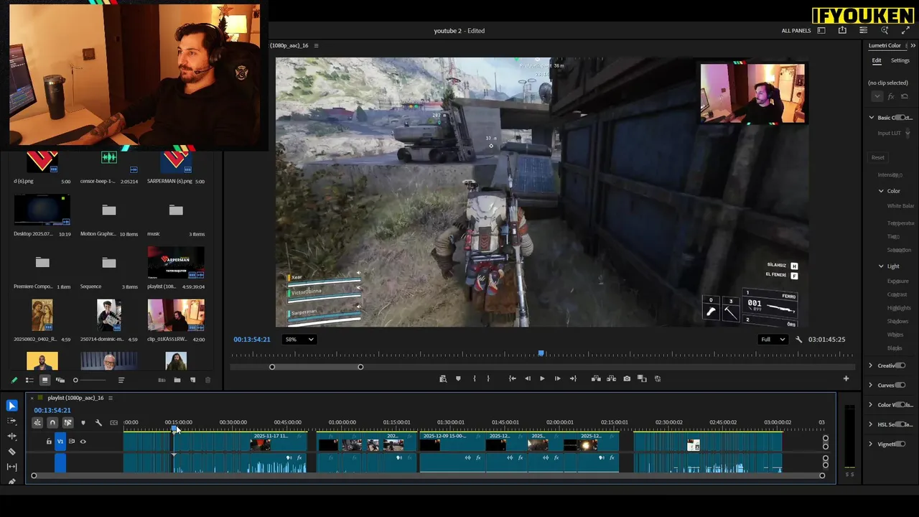The height and width of the screenshot is (517, 919).
Task: Open the Input LUT dropdown
Action: [907, 133]
